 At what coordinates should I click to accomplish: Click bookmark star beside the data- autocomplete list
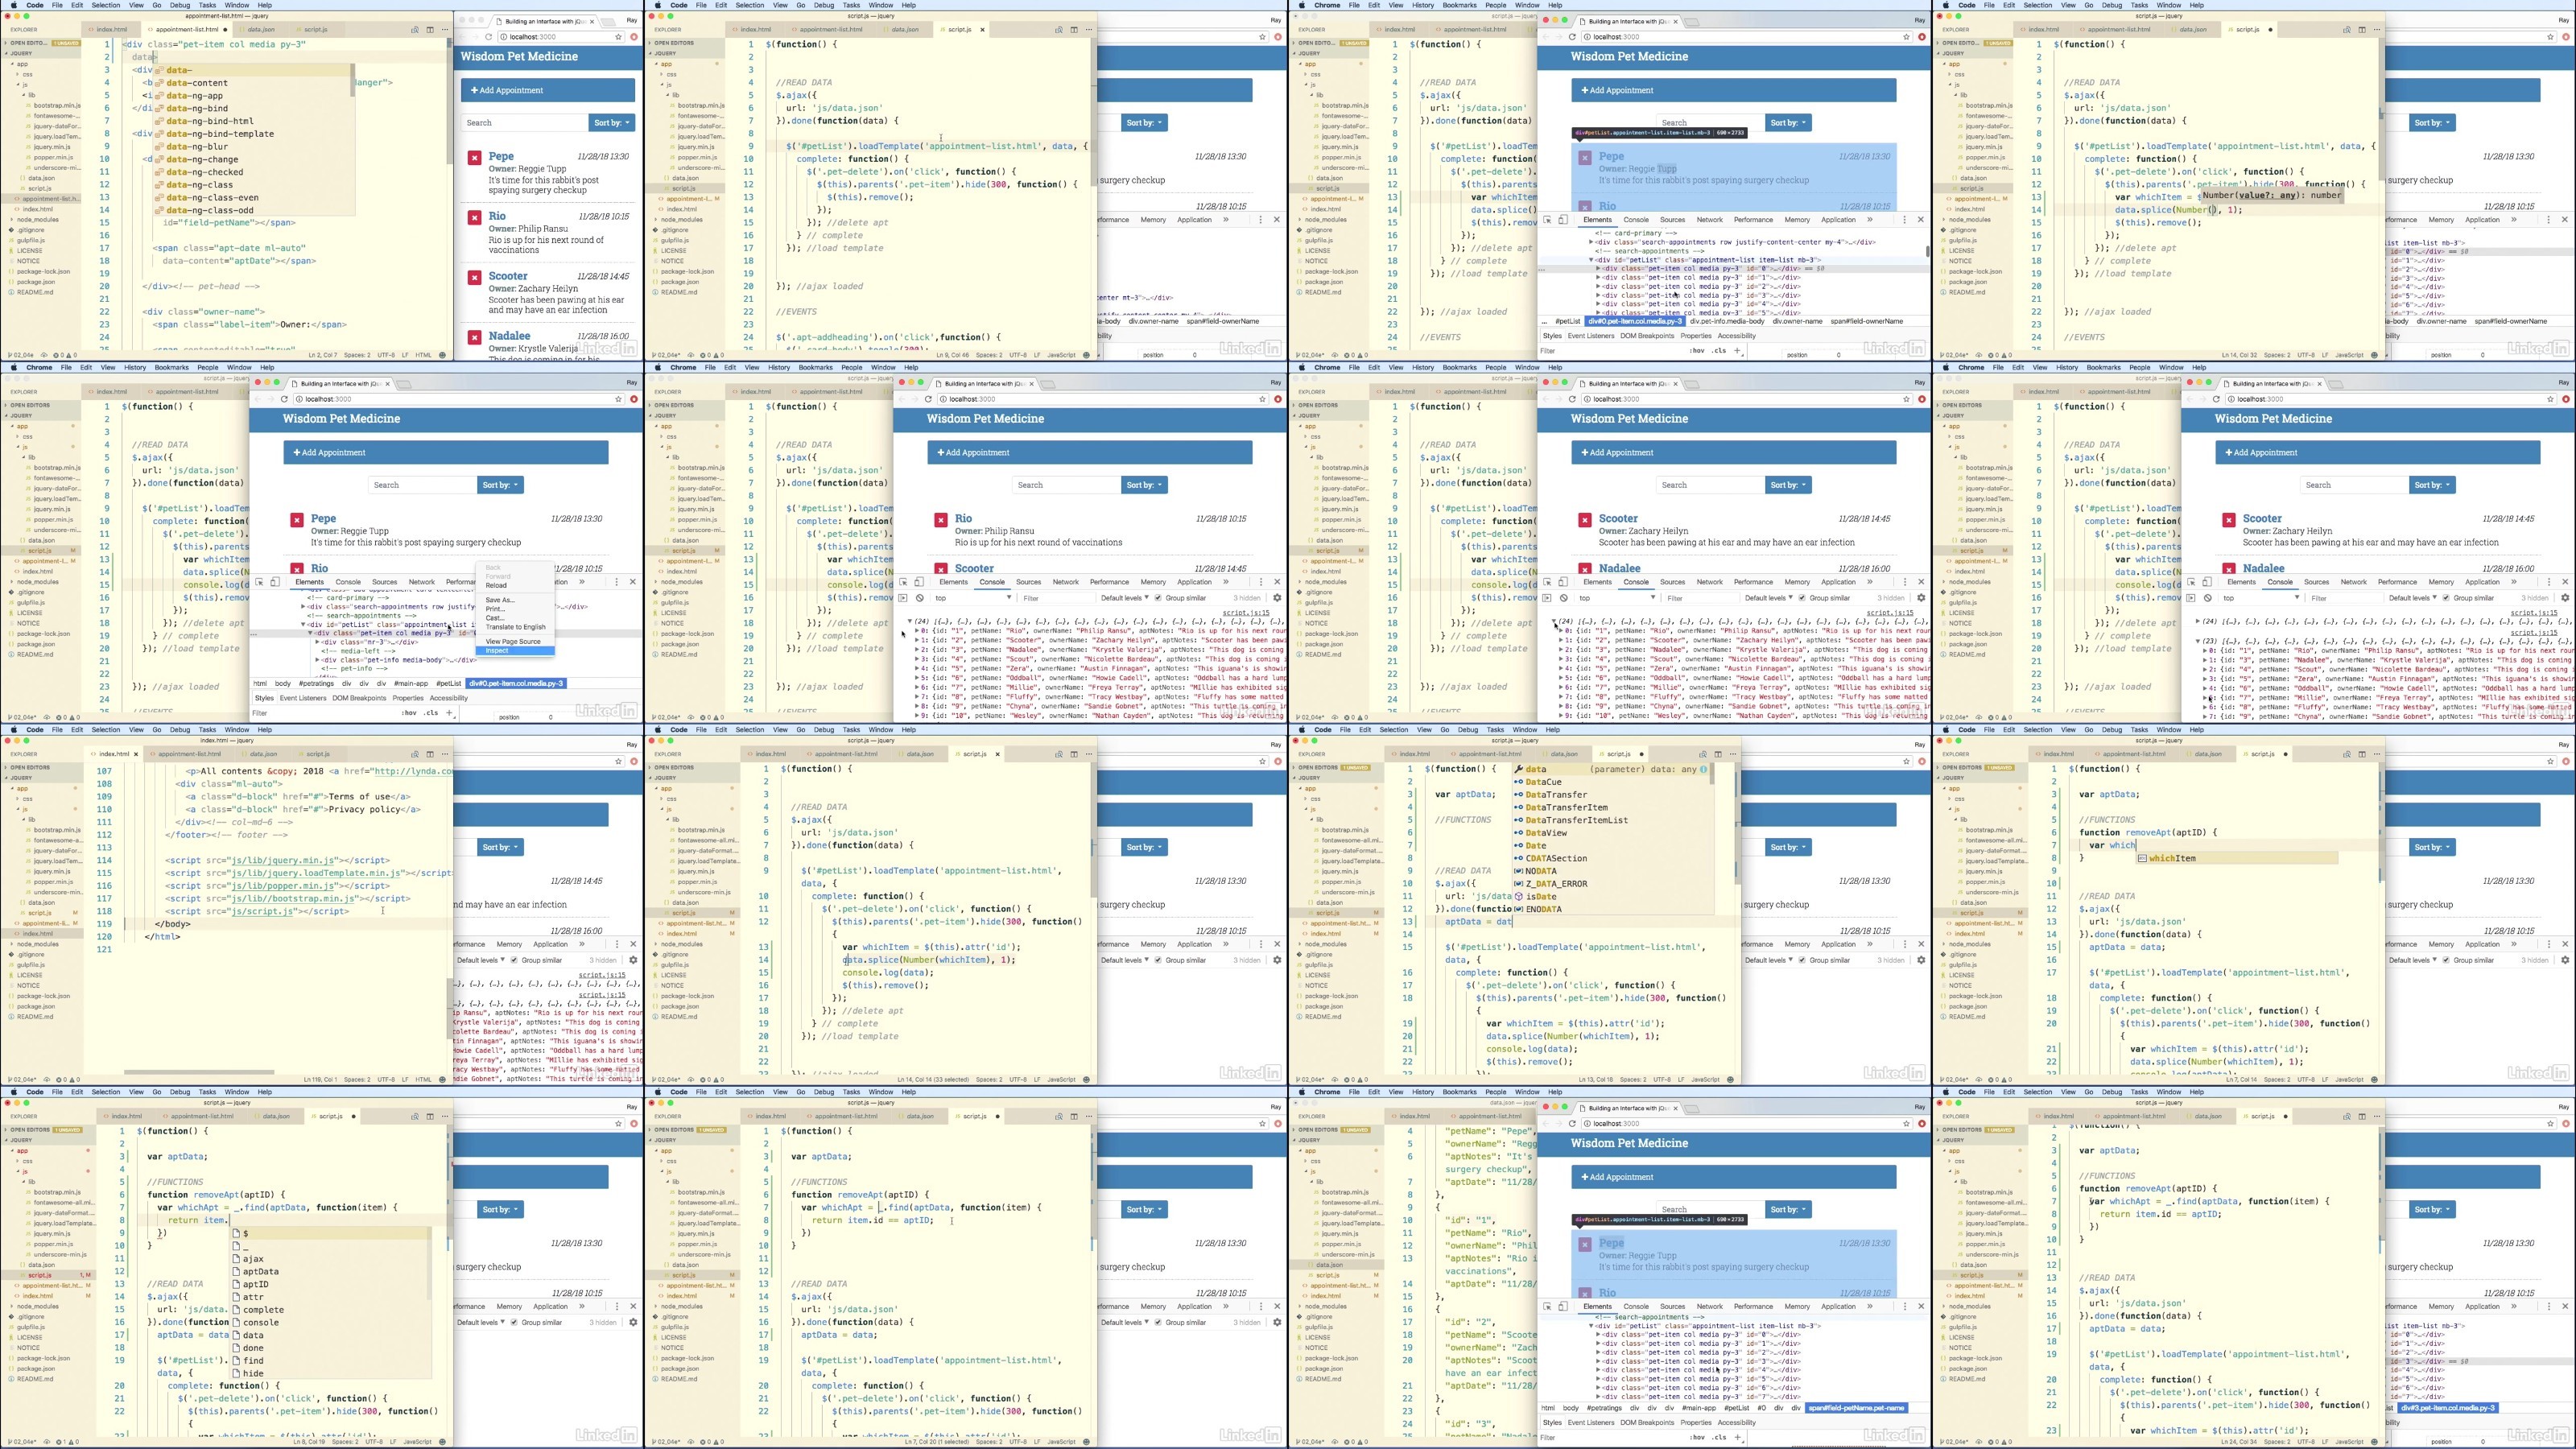[619, 37]
